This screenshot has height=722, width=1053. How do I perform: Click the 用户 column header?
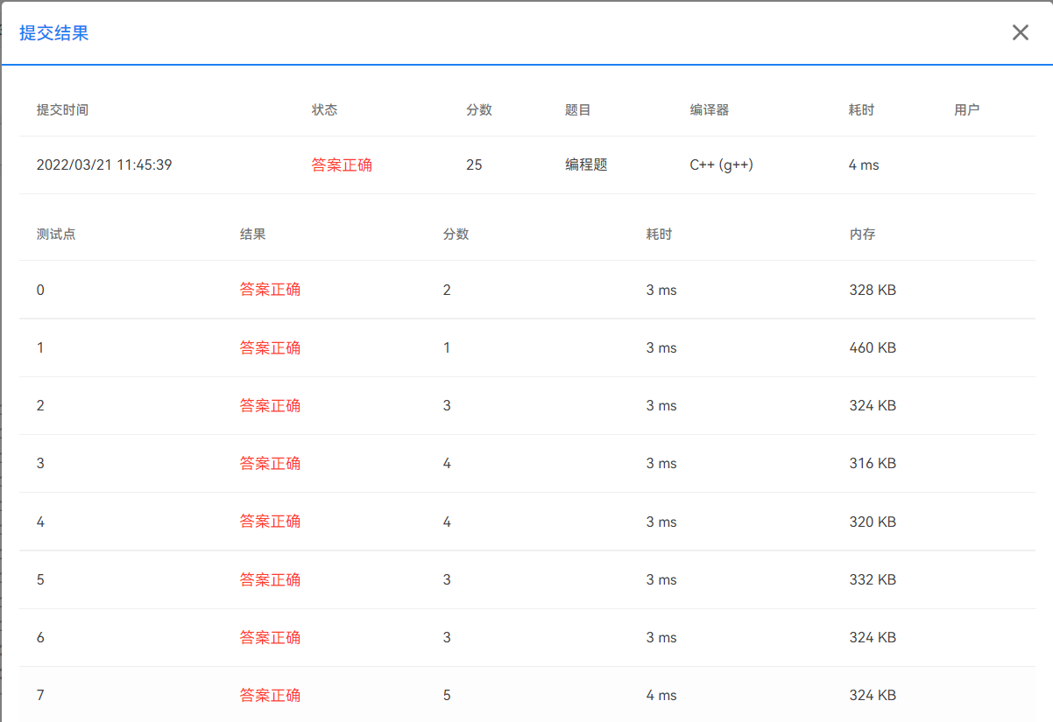tap(965, 109)
